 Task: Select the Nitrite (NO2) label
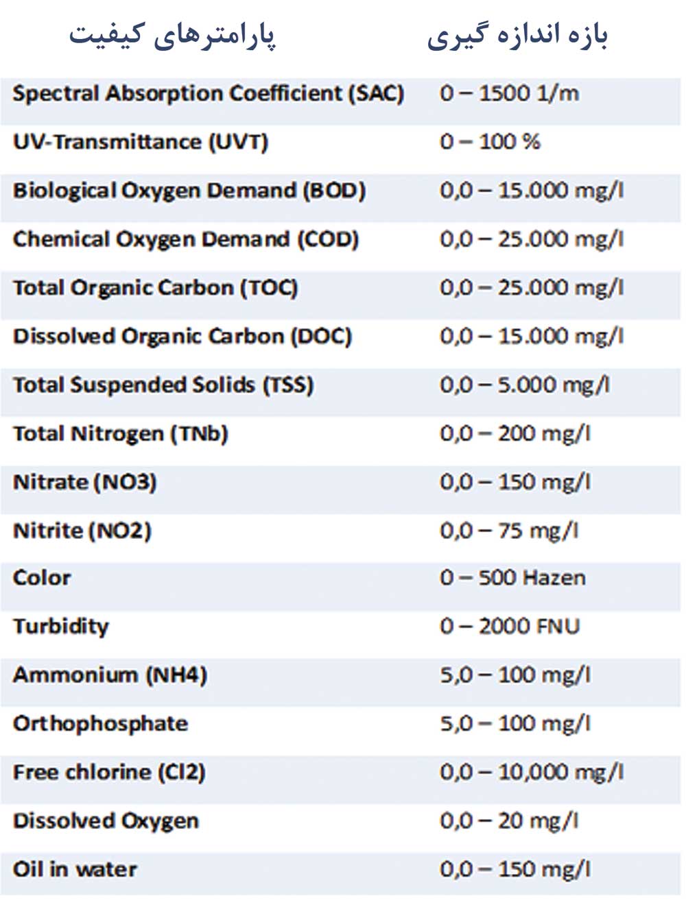pyautogui.click(x=82, y=531)
